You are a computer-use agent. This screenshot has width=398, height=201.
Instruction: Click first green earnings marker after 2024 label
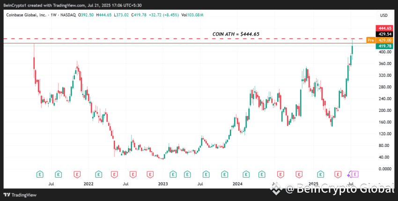pyautogui.click(x=246, y=174)
